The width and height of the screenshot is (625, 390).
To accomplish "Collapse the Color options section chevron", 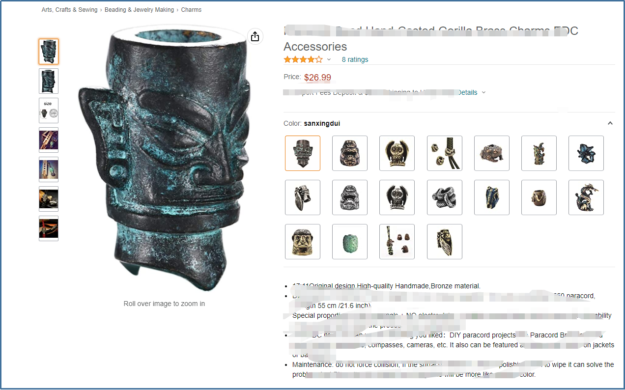I will tap(610, 123).
